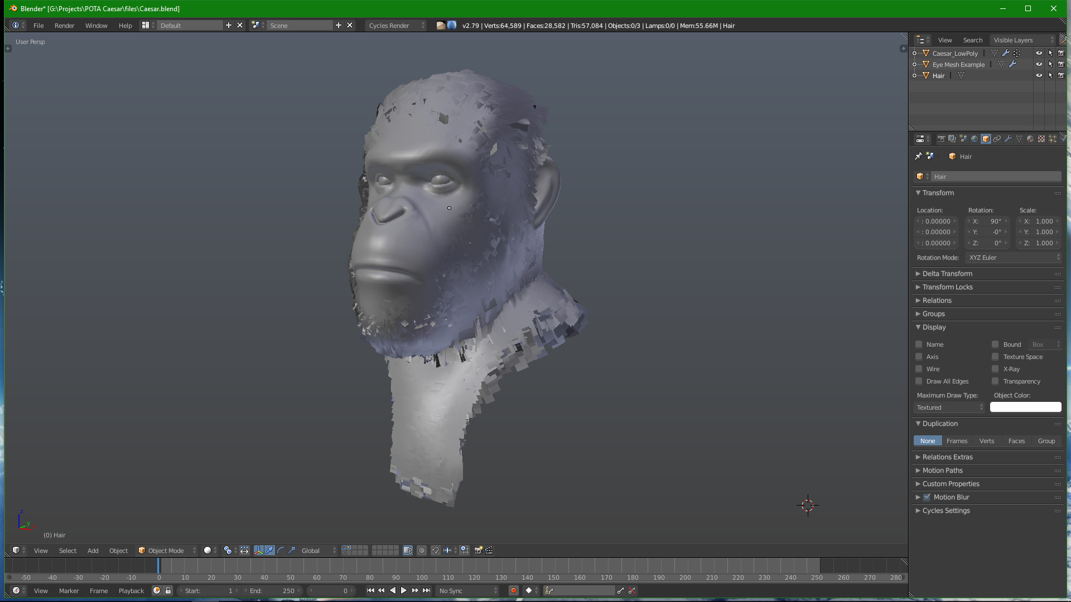Open the Cycles Render engine dropdown

tap(396, 26)
